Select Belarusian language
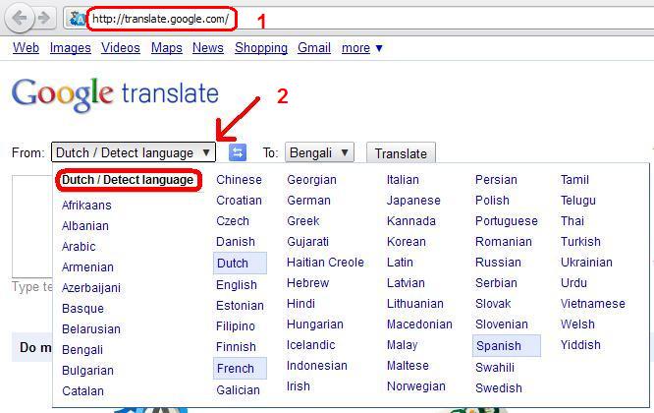This screenshot has height=413, width=654. click(x=91, y=329)
